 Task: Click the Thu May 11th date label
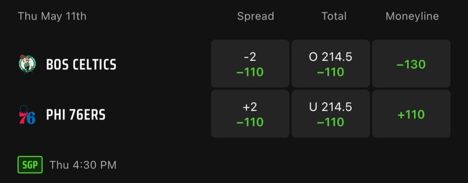52,16
